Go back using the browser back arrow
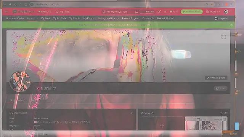 pyautogui.click(x=5, y=5)
